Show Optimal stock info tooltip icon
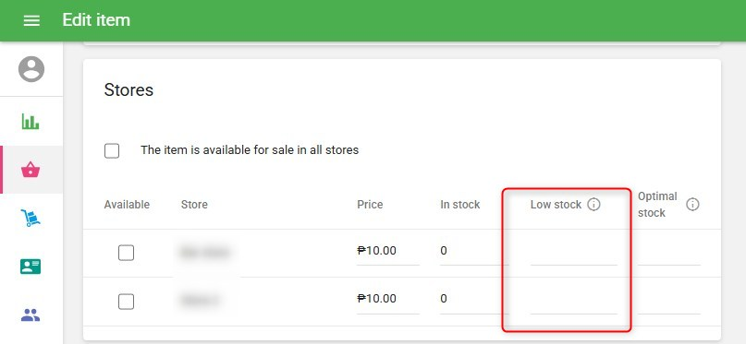The width and height of the screenshot is (746, 344). [x=692, y=205]
